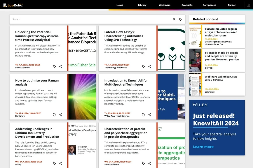Click tag icon on protein aggregation card
Image resolution: width=253 pixels, height=168 pixels.
(143, 163)
